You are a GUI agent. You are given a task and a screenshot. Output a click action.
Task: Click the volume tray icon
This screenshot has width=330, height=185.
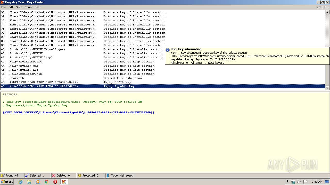299,182
